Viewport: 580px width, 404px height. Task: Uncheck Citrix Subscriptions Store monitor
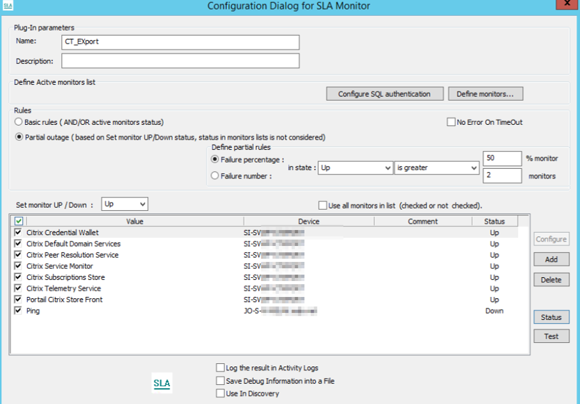(x=18, y=277)
